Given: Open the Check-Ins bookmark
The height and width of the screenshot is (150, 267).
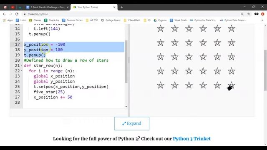Looking at the screenshot, I should coord(52,20).
